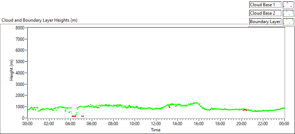The width and height of the screenshot is (295, 134).
Task: Click the 00:00 start time axis label
Action: (28, 124)
